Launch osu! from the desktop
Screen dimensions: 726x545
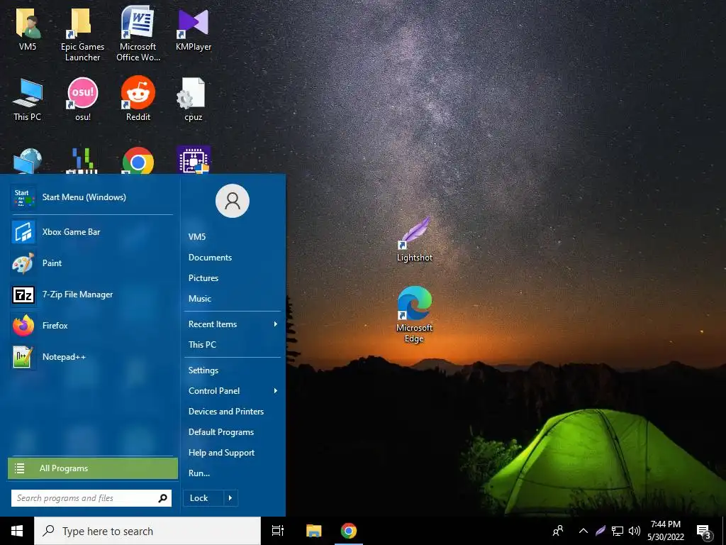[x=83, y=99]
